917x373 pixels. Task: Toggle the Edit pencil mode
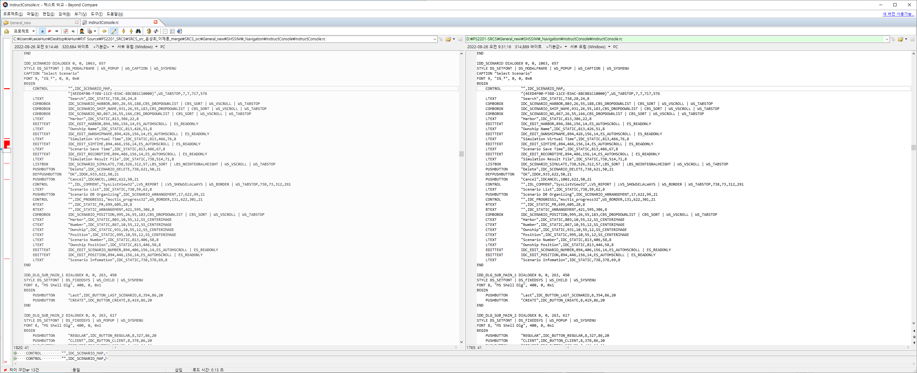[x=114, y=31]
